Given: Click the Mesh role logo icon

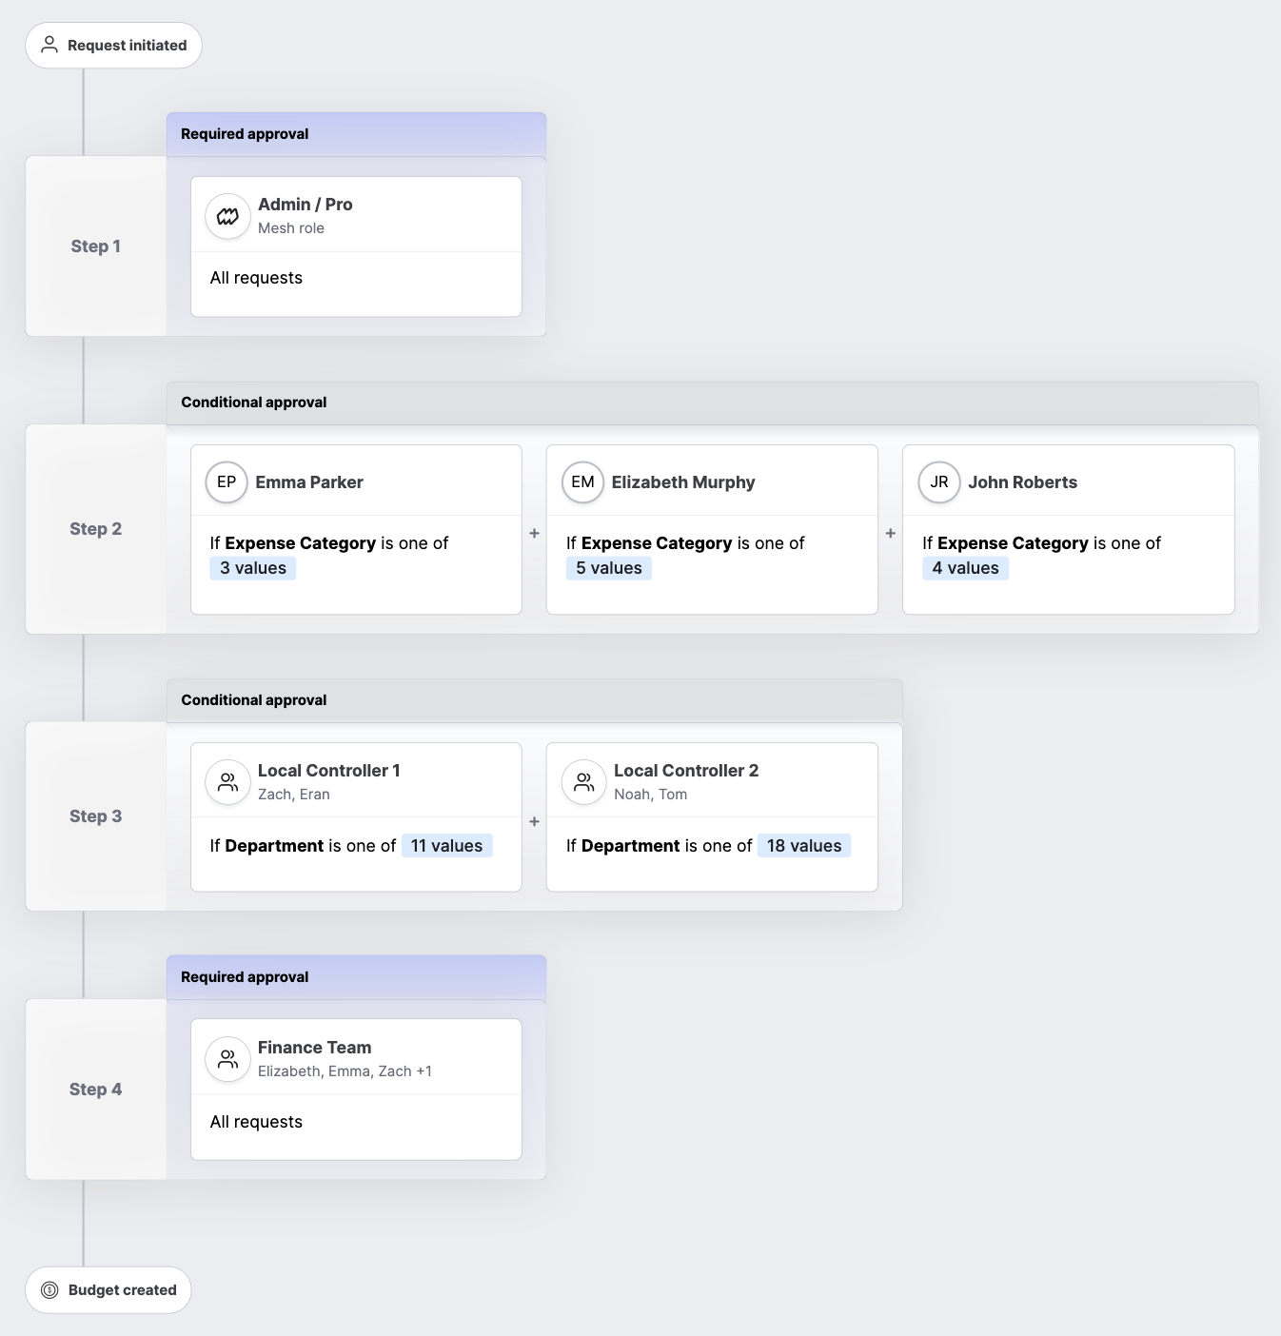Looking at the screenshot, I should tap(227, 216).
